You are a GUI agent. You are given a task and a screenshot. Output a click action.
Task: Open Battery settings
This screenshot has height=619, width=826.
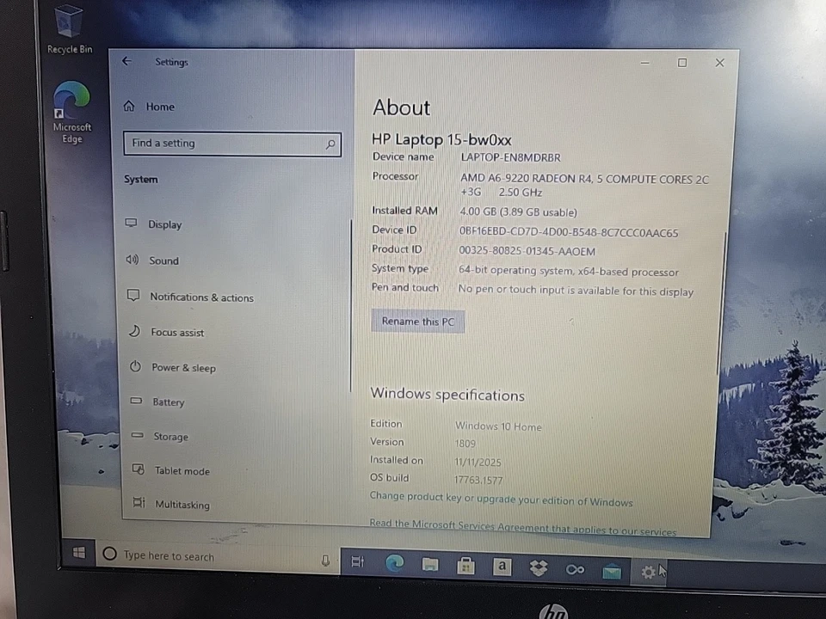(168, 401)
